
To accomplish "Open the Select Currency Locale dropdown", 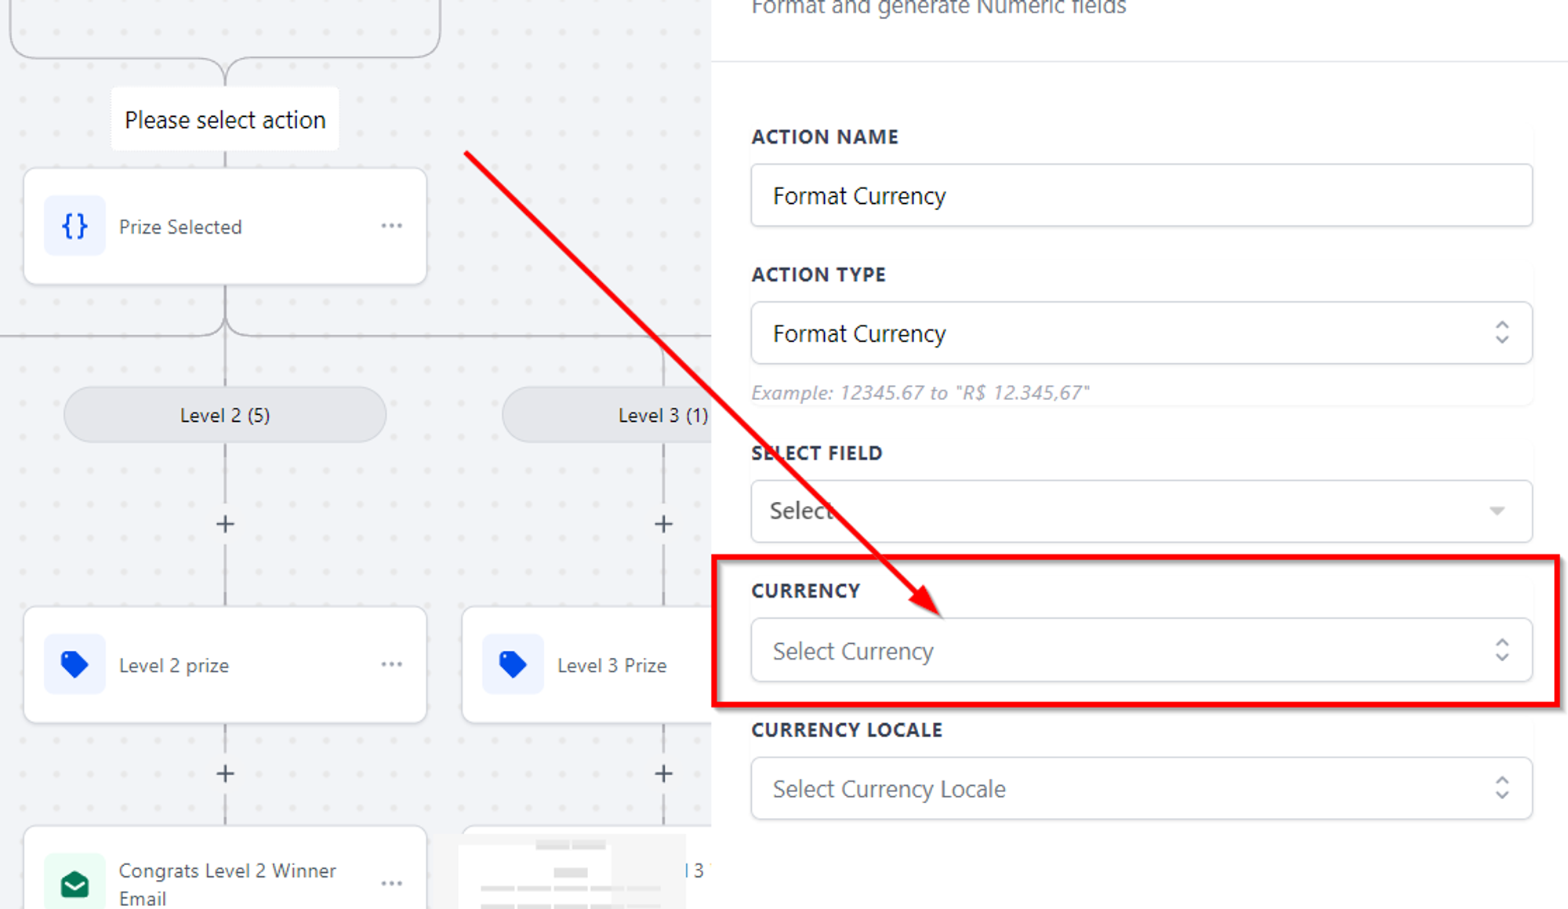I will [1142, 788].
